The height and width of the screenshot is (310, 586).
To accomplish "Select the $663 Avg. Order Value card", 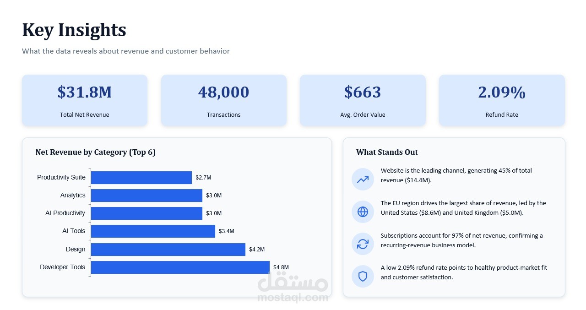I will pyautogui.click(x=363, y=100).
